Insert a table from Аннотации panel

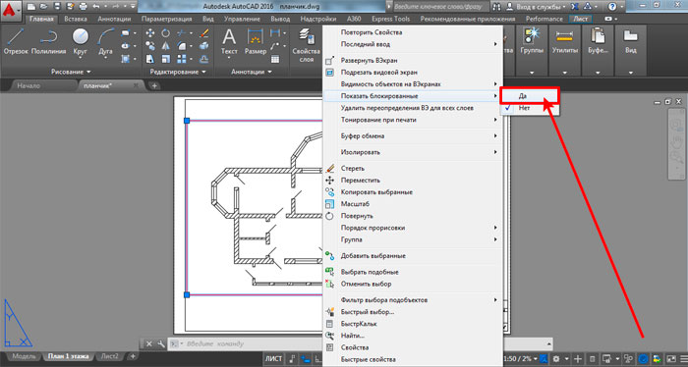275,59
